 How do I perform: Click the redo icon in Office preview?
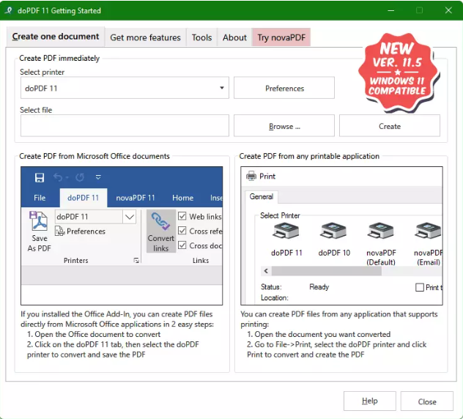[x=80, y=177]
